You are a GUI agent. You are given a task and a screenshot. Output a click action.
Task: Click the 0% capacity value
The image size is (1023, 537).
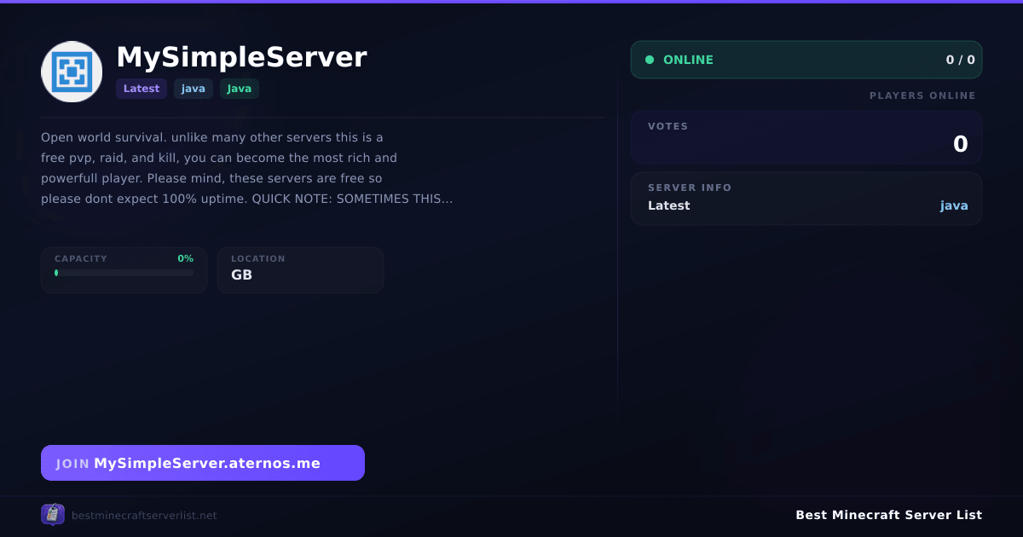click(x=185, y=258)
